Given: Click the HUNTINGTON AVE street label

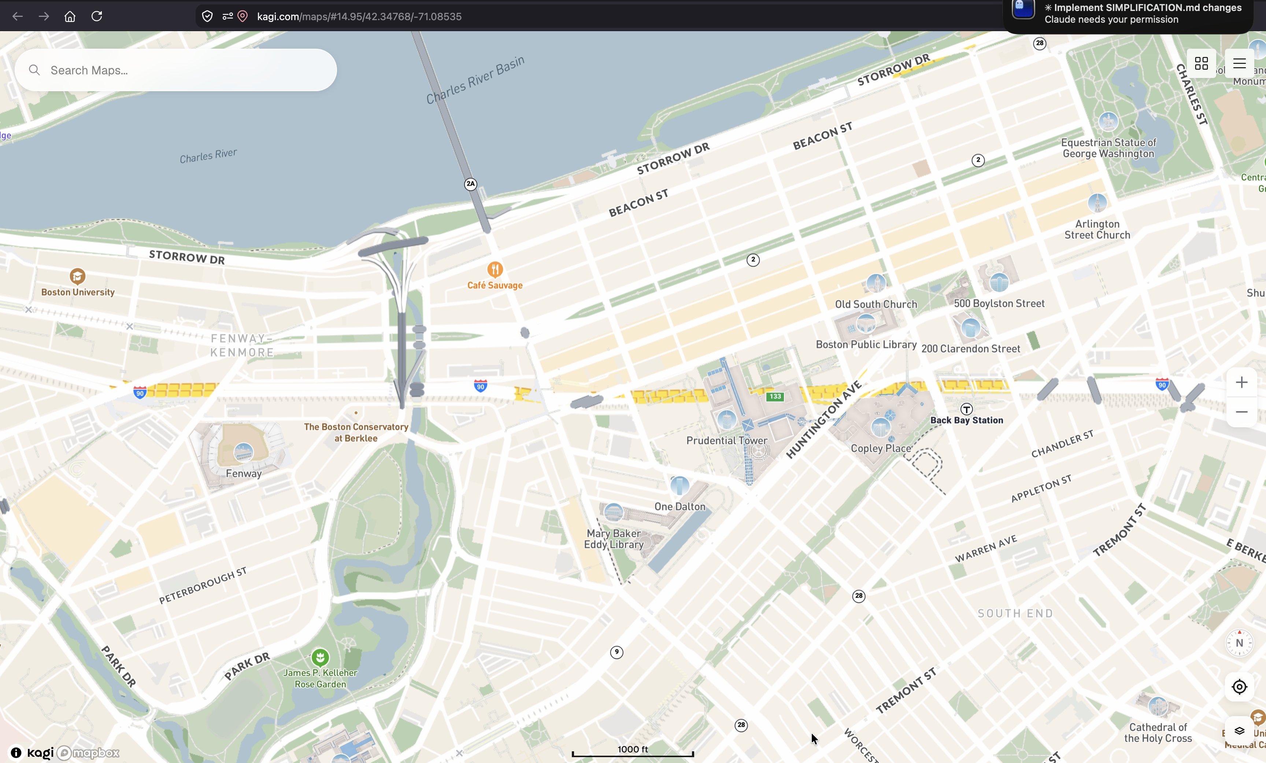Looking at the screenshot, I should pyautogui.click(x=823, y=420).
